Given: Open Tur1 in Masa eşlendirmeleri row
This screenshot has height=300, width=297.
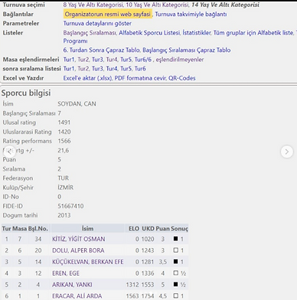Looking at the screenshot, I should pos(69,60).
